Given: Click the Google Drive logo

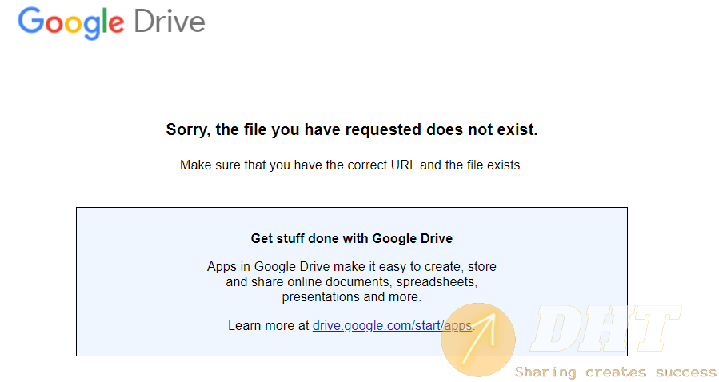Looking at the screenshot, I should pyautogui.click(x=111, y=22).
